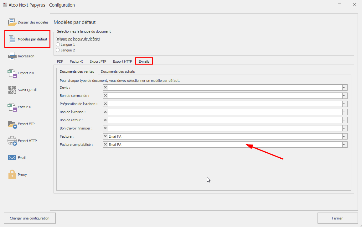
Task: Open Bon de livraison model picker
Action: pos(345,112)
